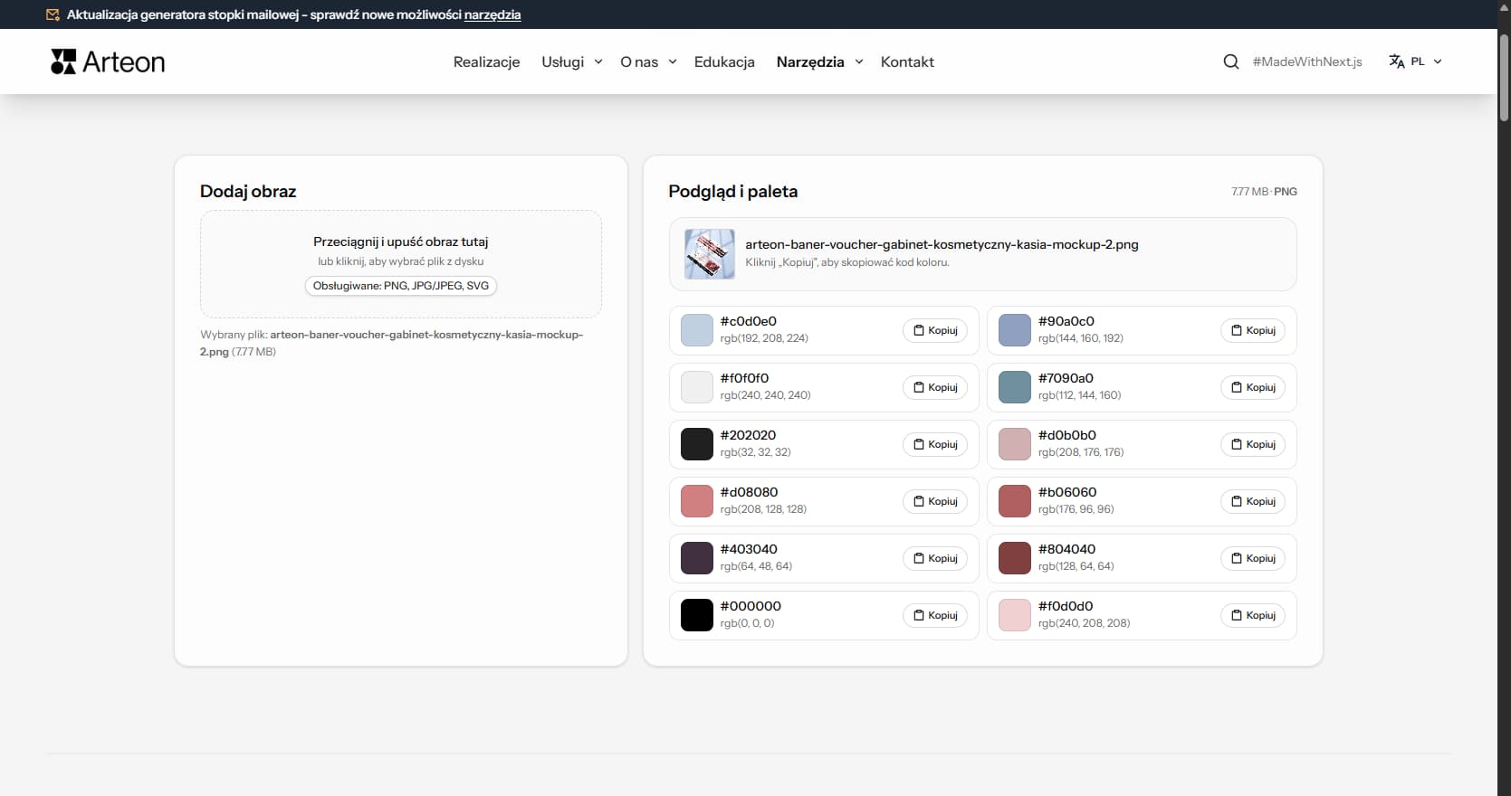
Task: Click the search magnifier icon in header
Action: [x=1230, y=62]
